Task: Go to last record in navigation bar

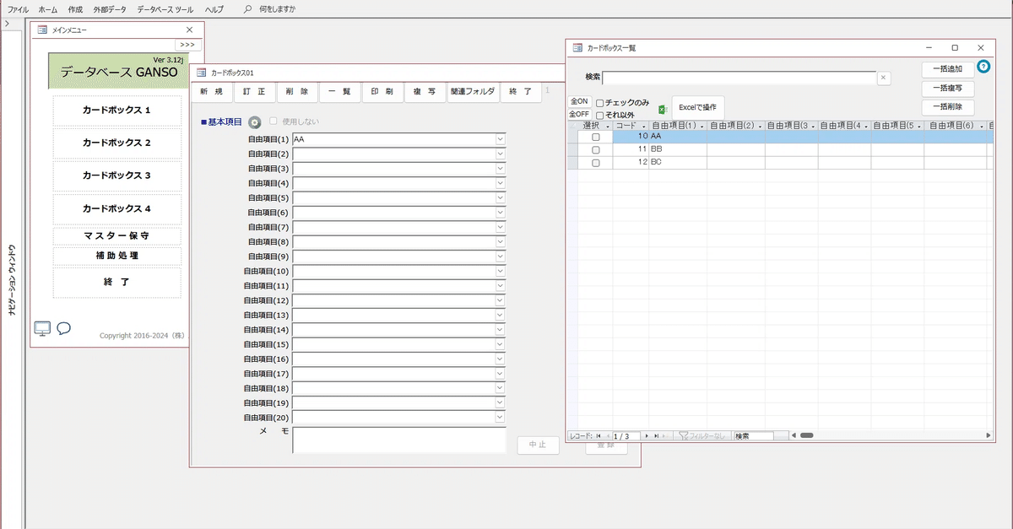Action: pos(656,436)
